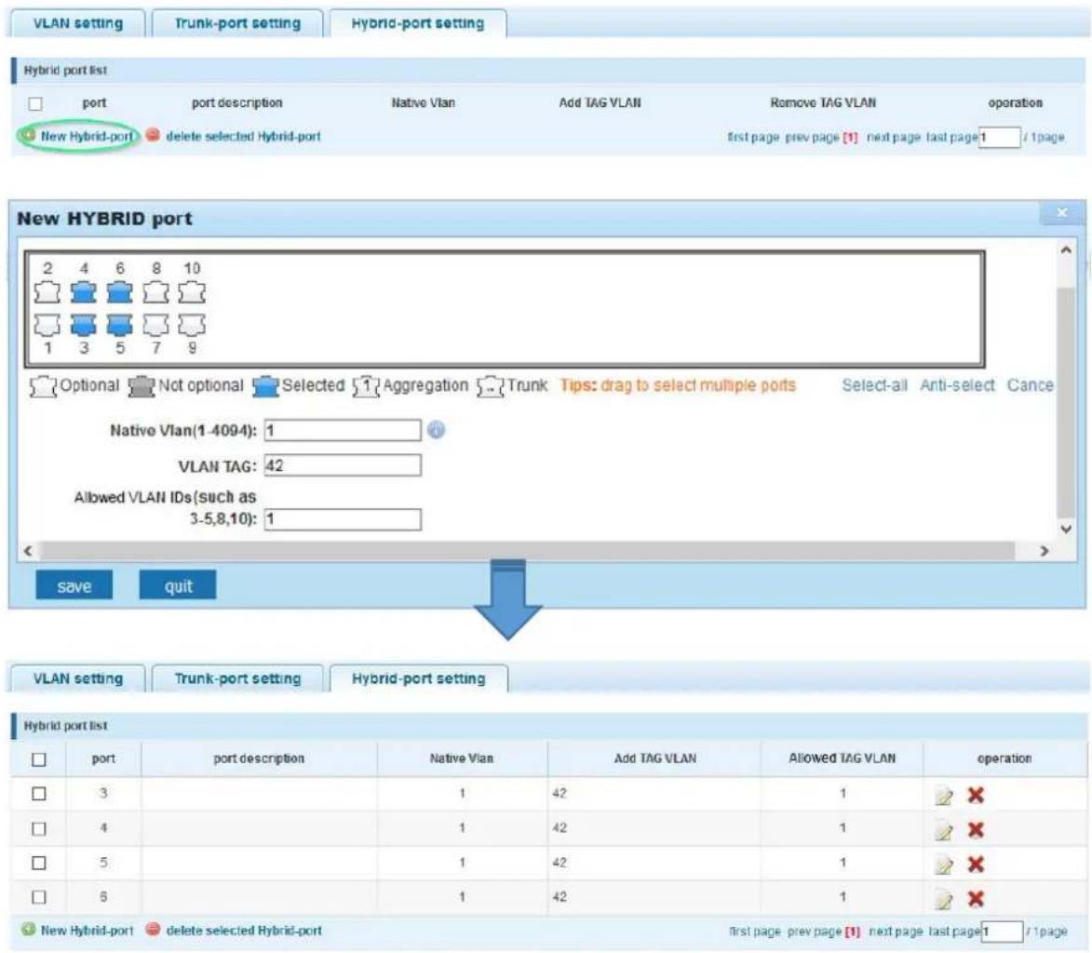Screen dimensions: 1092x953
Task: Open top VLAN setting tab
Action: (x=77, y=23)
